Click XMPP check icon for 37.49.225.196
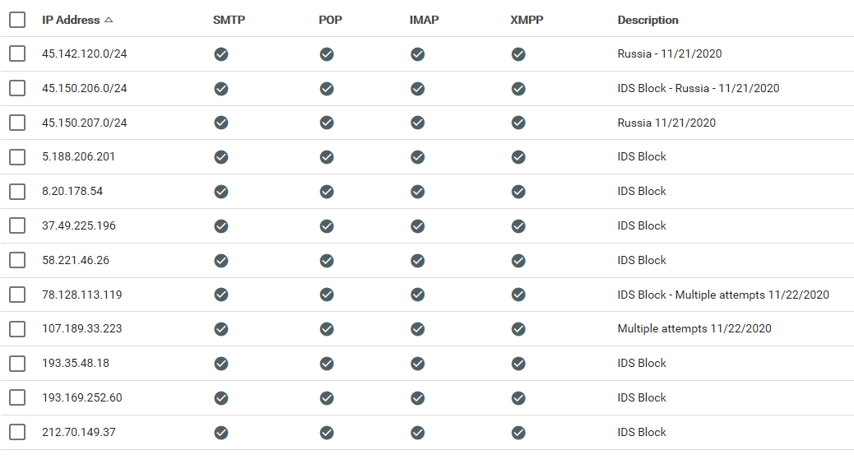 (518, 226)
